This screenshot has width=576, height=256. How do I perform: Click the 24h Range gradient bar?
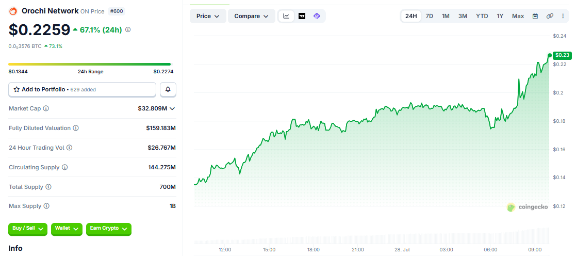tap(90, 65)
